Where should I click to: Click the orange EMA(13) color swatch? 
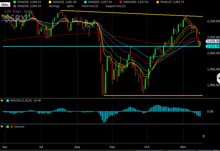158,2
